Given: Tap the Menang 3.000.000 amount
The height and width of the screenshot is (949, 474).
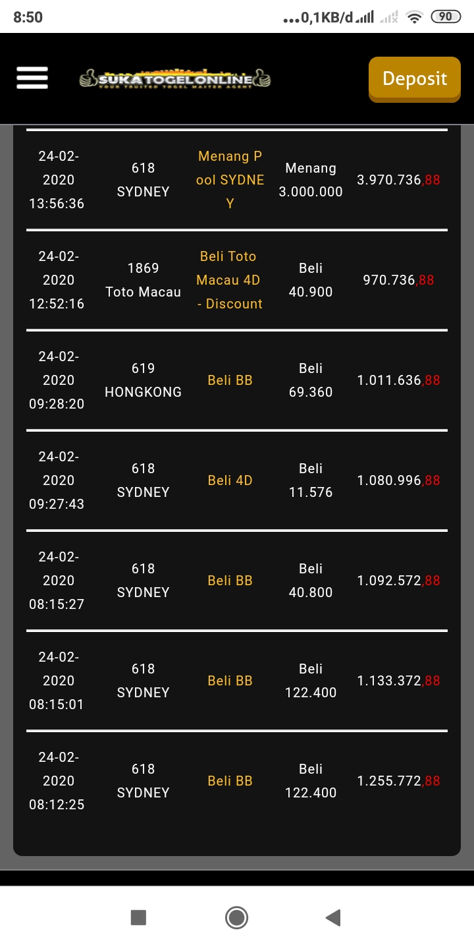Looking at the screenshot, I should tap(311, 180).
